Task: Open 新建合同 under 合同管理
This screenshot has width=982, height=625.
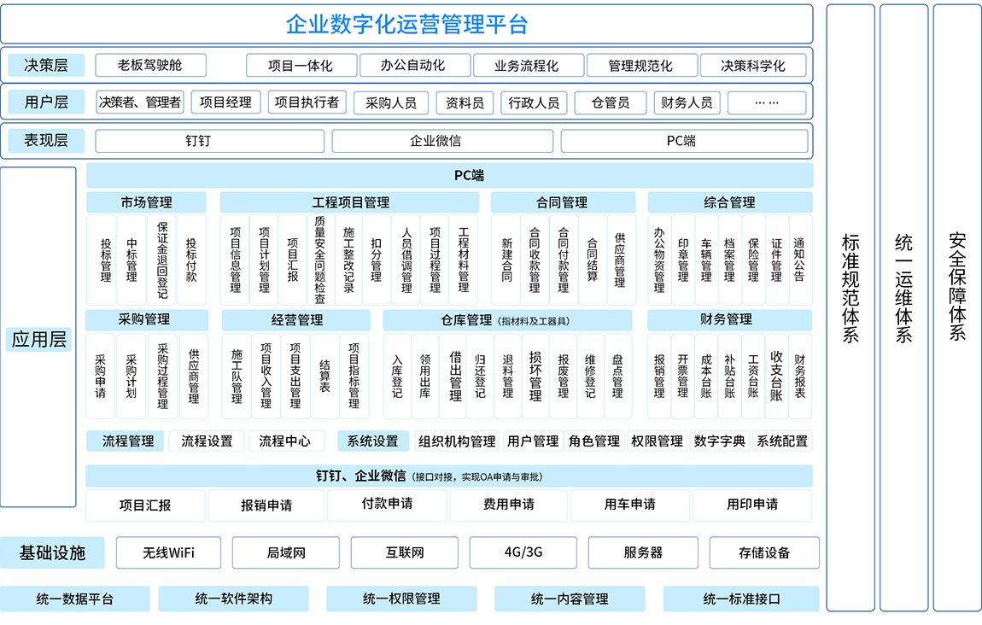Action: pyautogui.click(x=506, y=260)
